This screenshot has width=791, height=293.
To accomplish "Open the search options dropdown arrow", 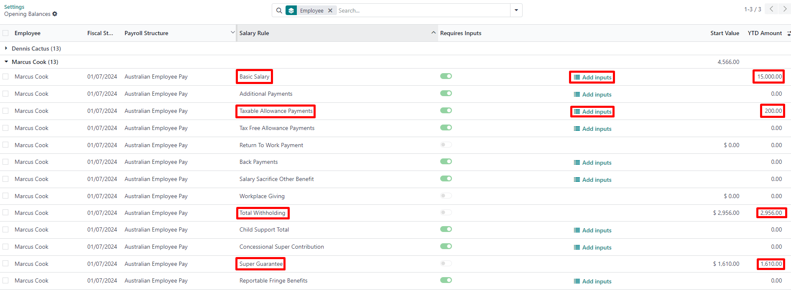I will (516, 10).
